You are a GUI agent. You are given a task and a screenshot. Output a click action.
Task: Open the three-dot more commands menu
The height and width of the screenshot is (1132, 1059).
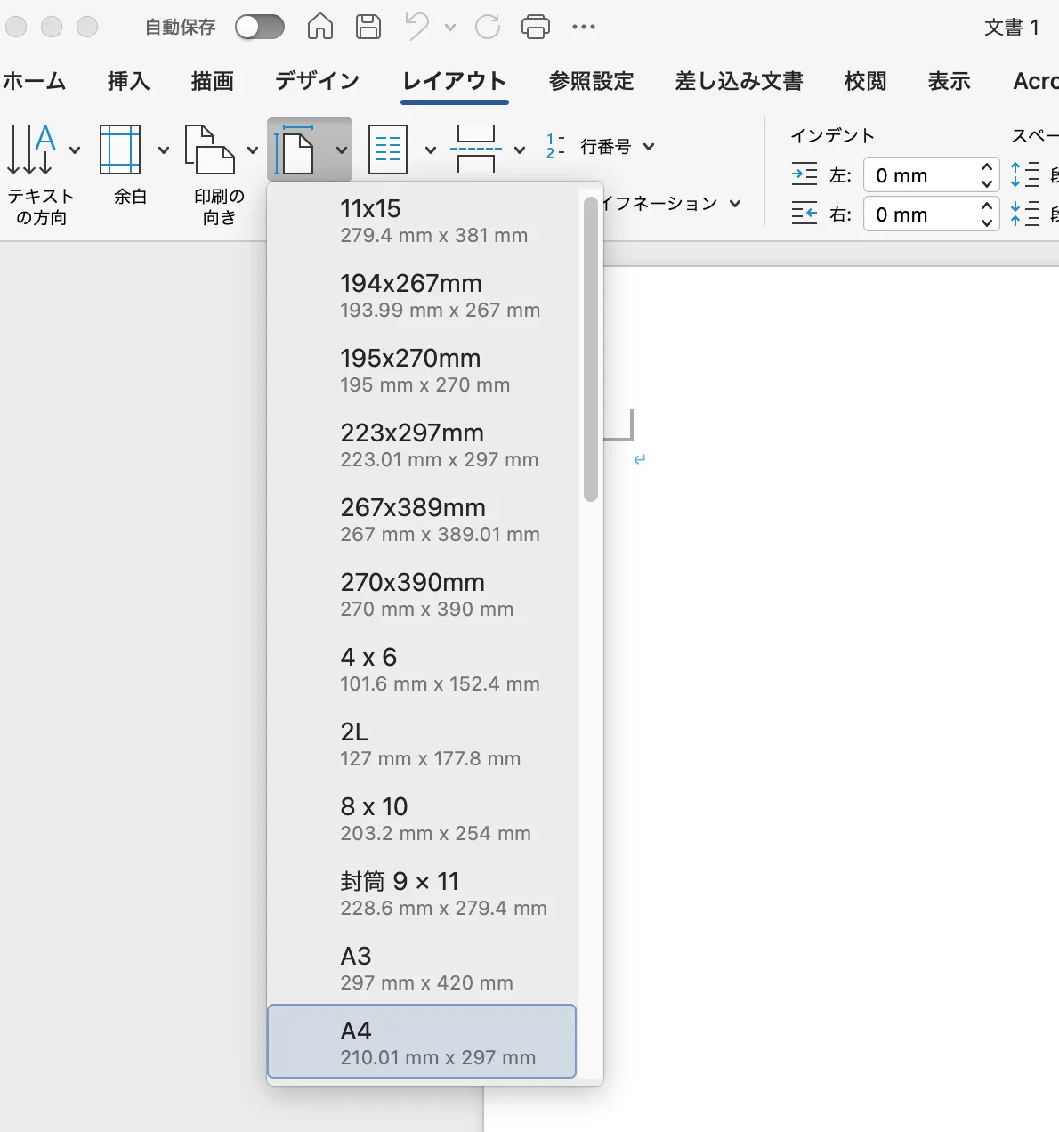[x=584, y=27]
